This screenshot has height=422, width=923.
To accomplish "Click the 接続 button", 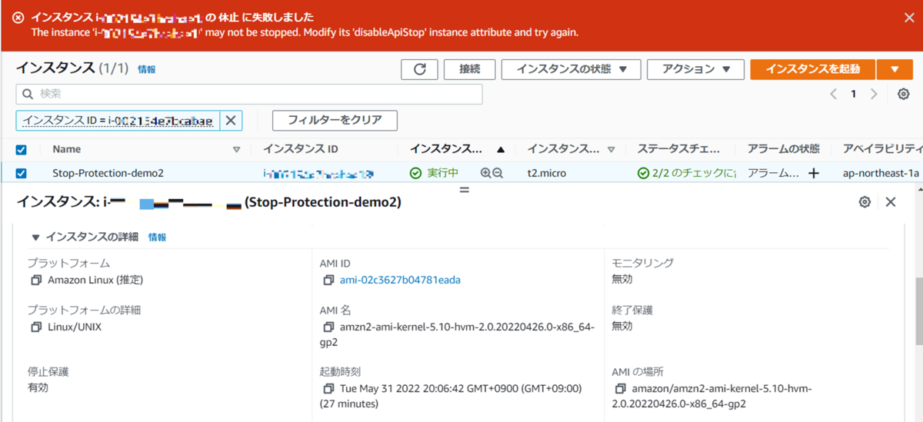I will click(x=470, y=69).
